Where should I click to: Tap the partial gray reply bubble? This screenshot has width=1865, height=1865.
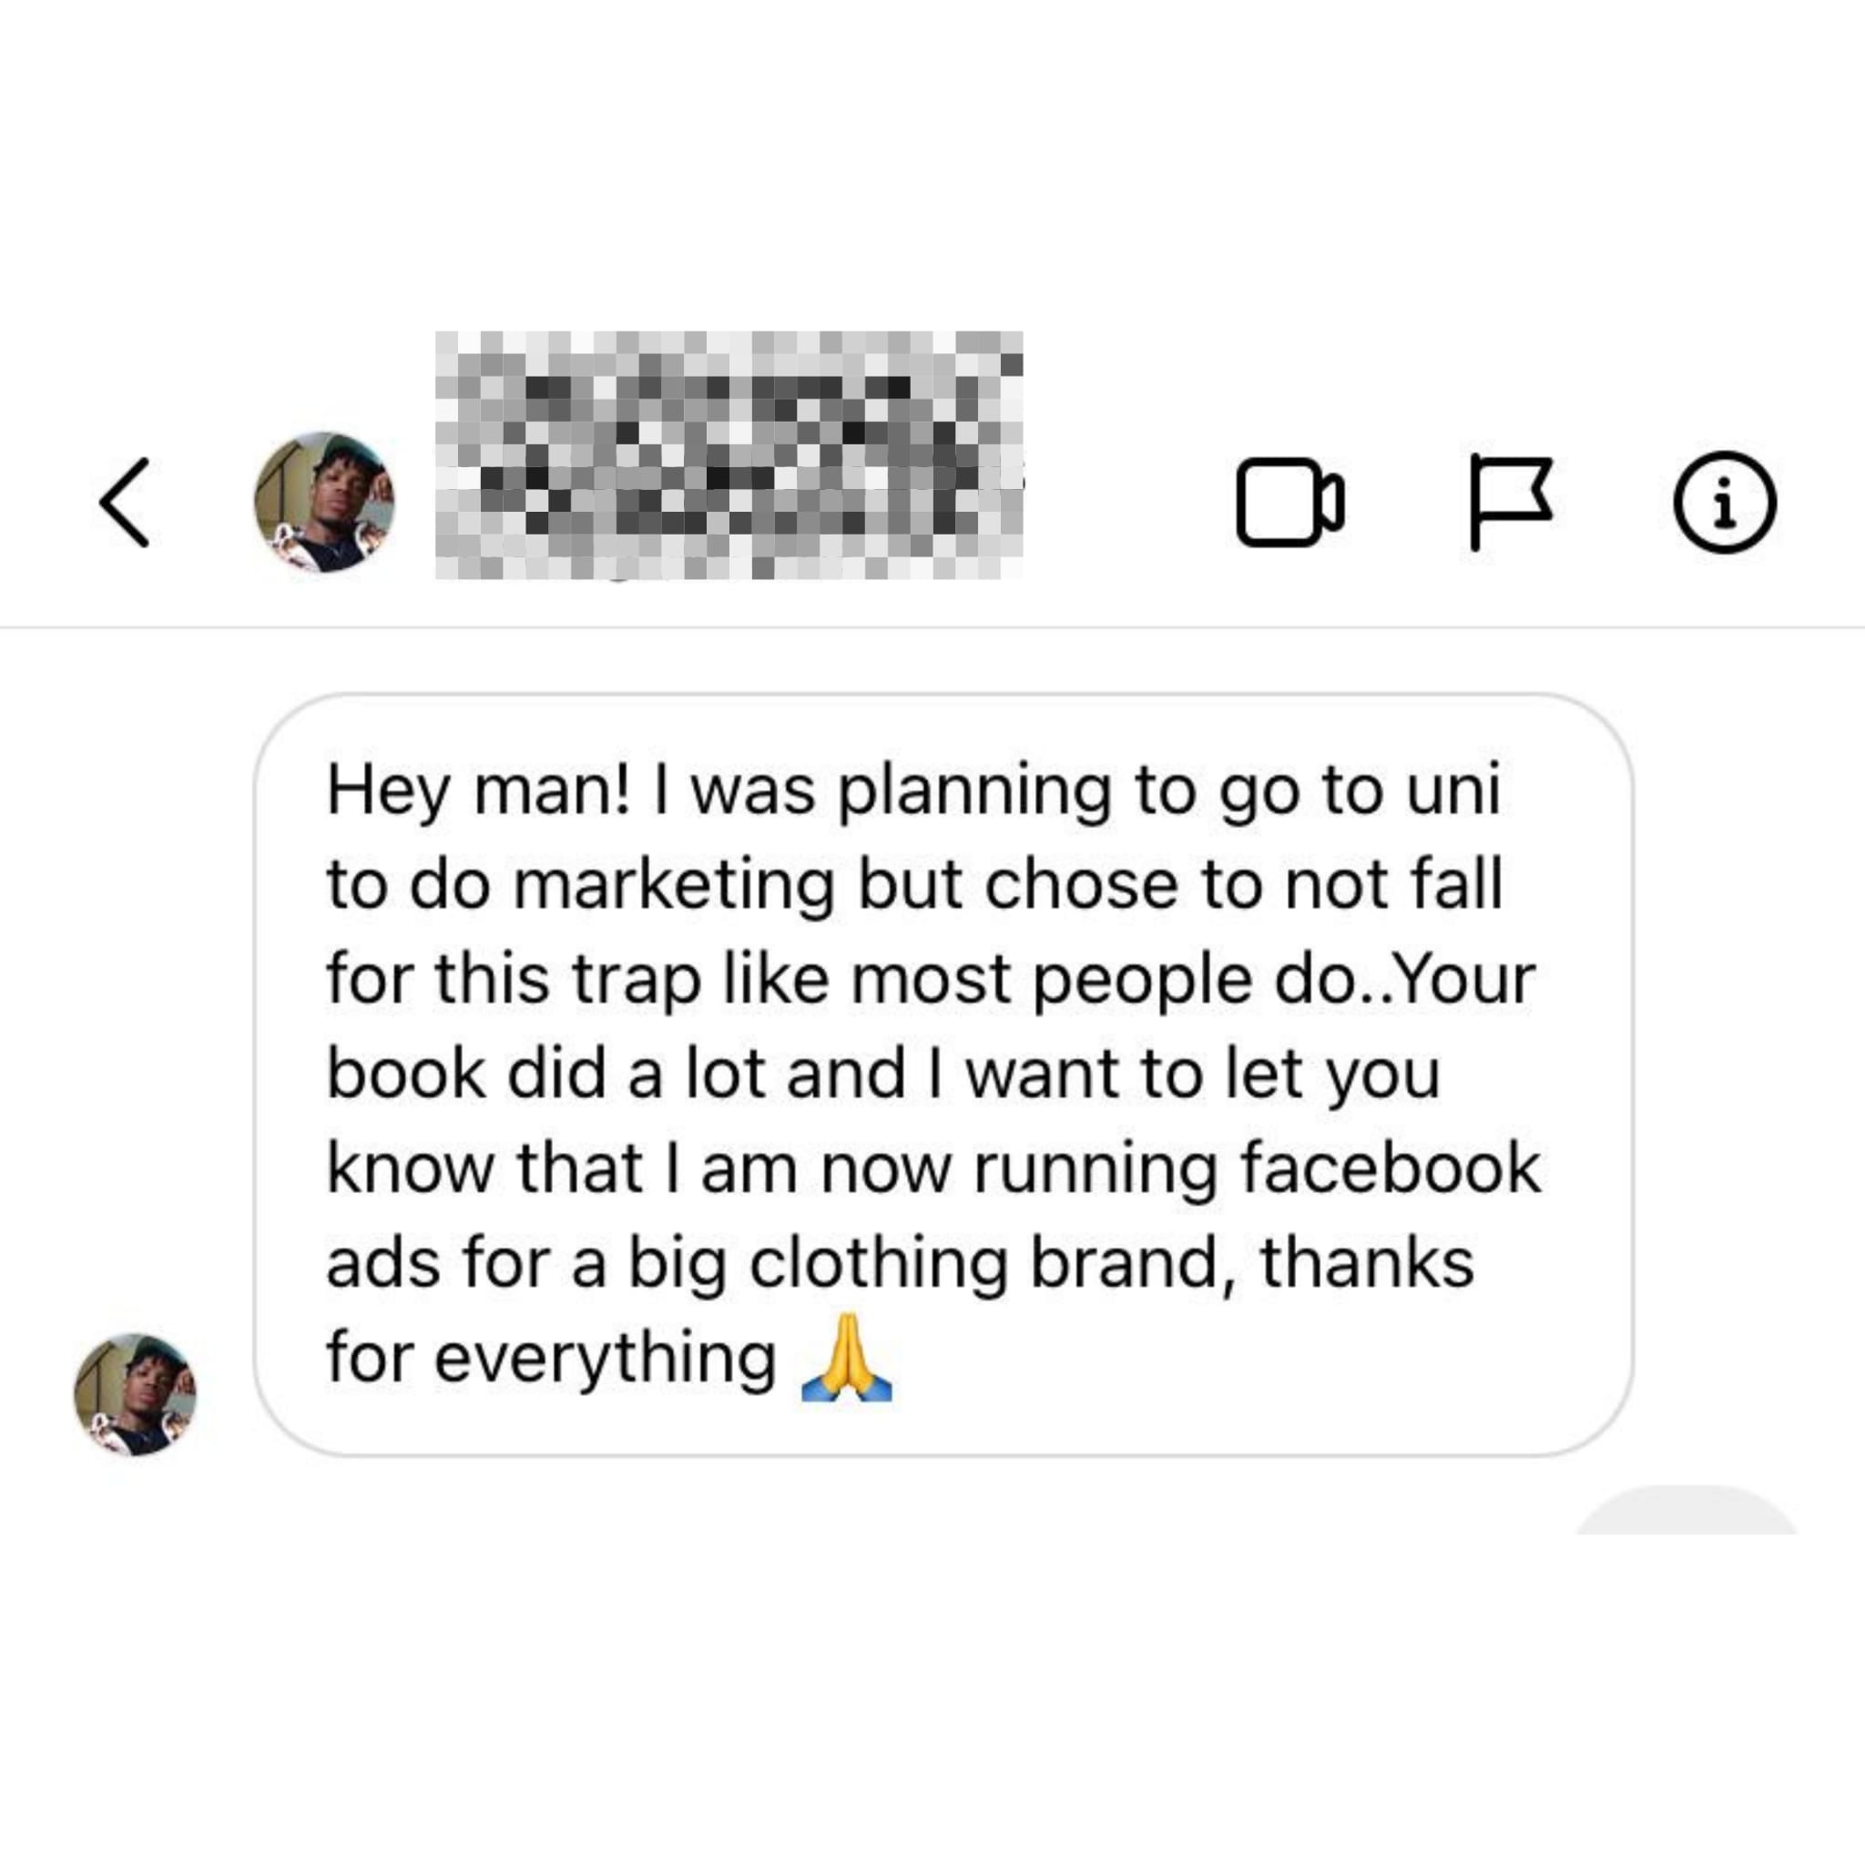(x=1686, y=1512)
